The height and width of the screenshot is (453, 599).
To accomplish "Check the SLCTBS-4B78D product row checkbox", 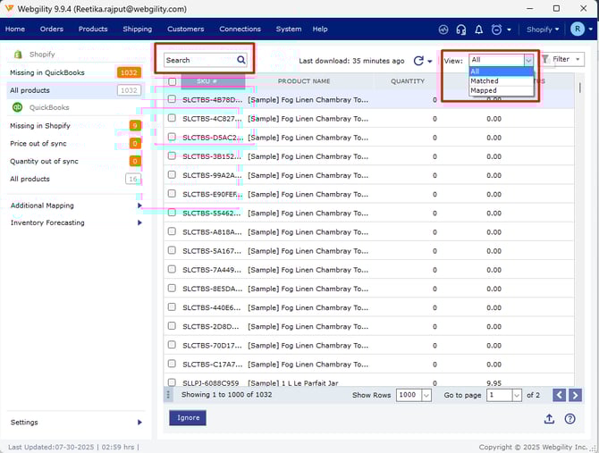I will 172,99.
